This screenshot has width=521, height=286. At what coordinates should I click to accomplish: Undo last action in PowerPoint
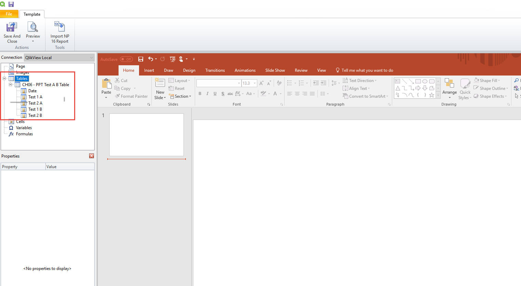pyautogui.click(x=150, y=59)
